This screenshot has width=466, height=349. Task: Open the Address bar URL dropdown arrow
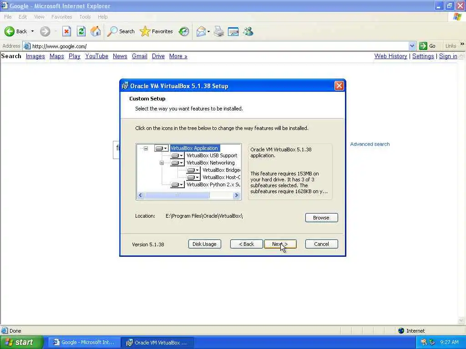pos(411,46)
